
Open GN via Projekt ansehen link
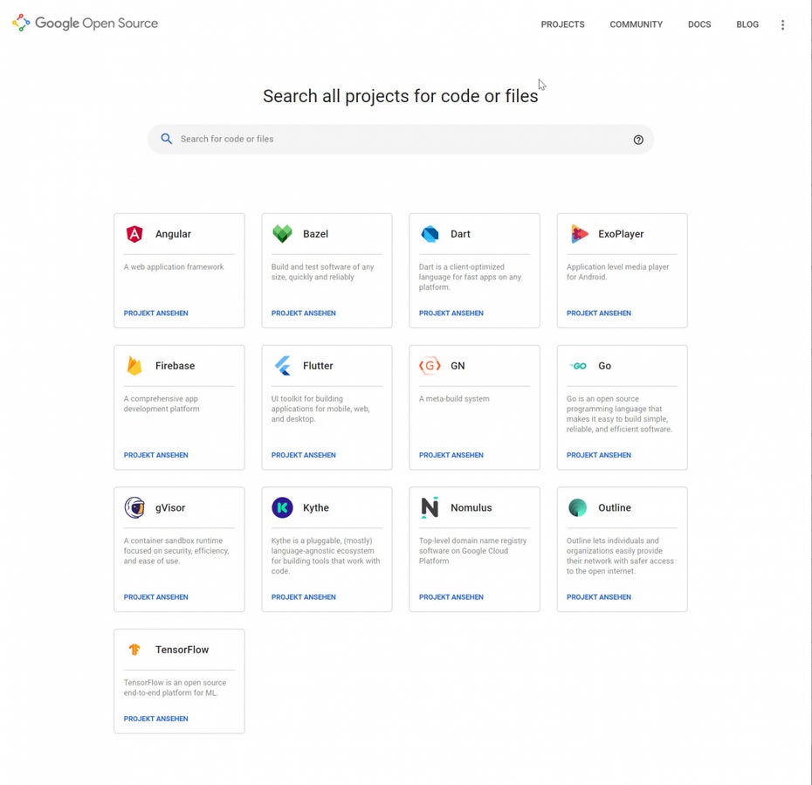click(x=451, y=455)
